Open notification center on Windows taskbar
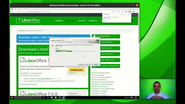 pos(132,98)
